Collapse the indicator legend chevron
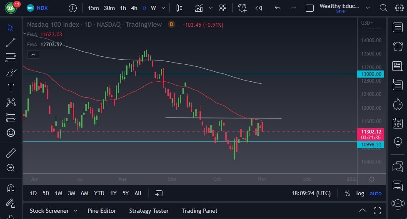407x219 pixels. coord(33,55)
